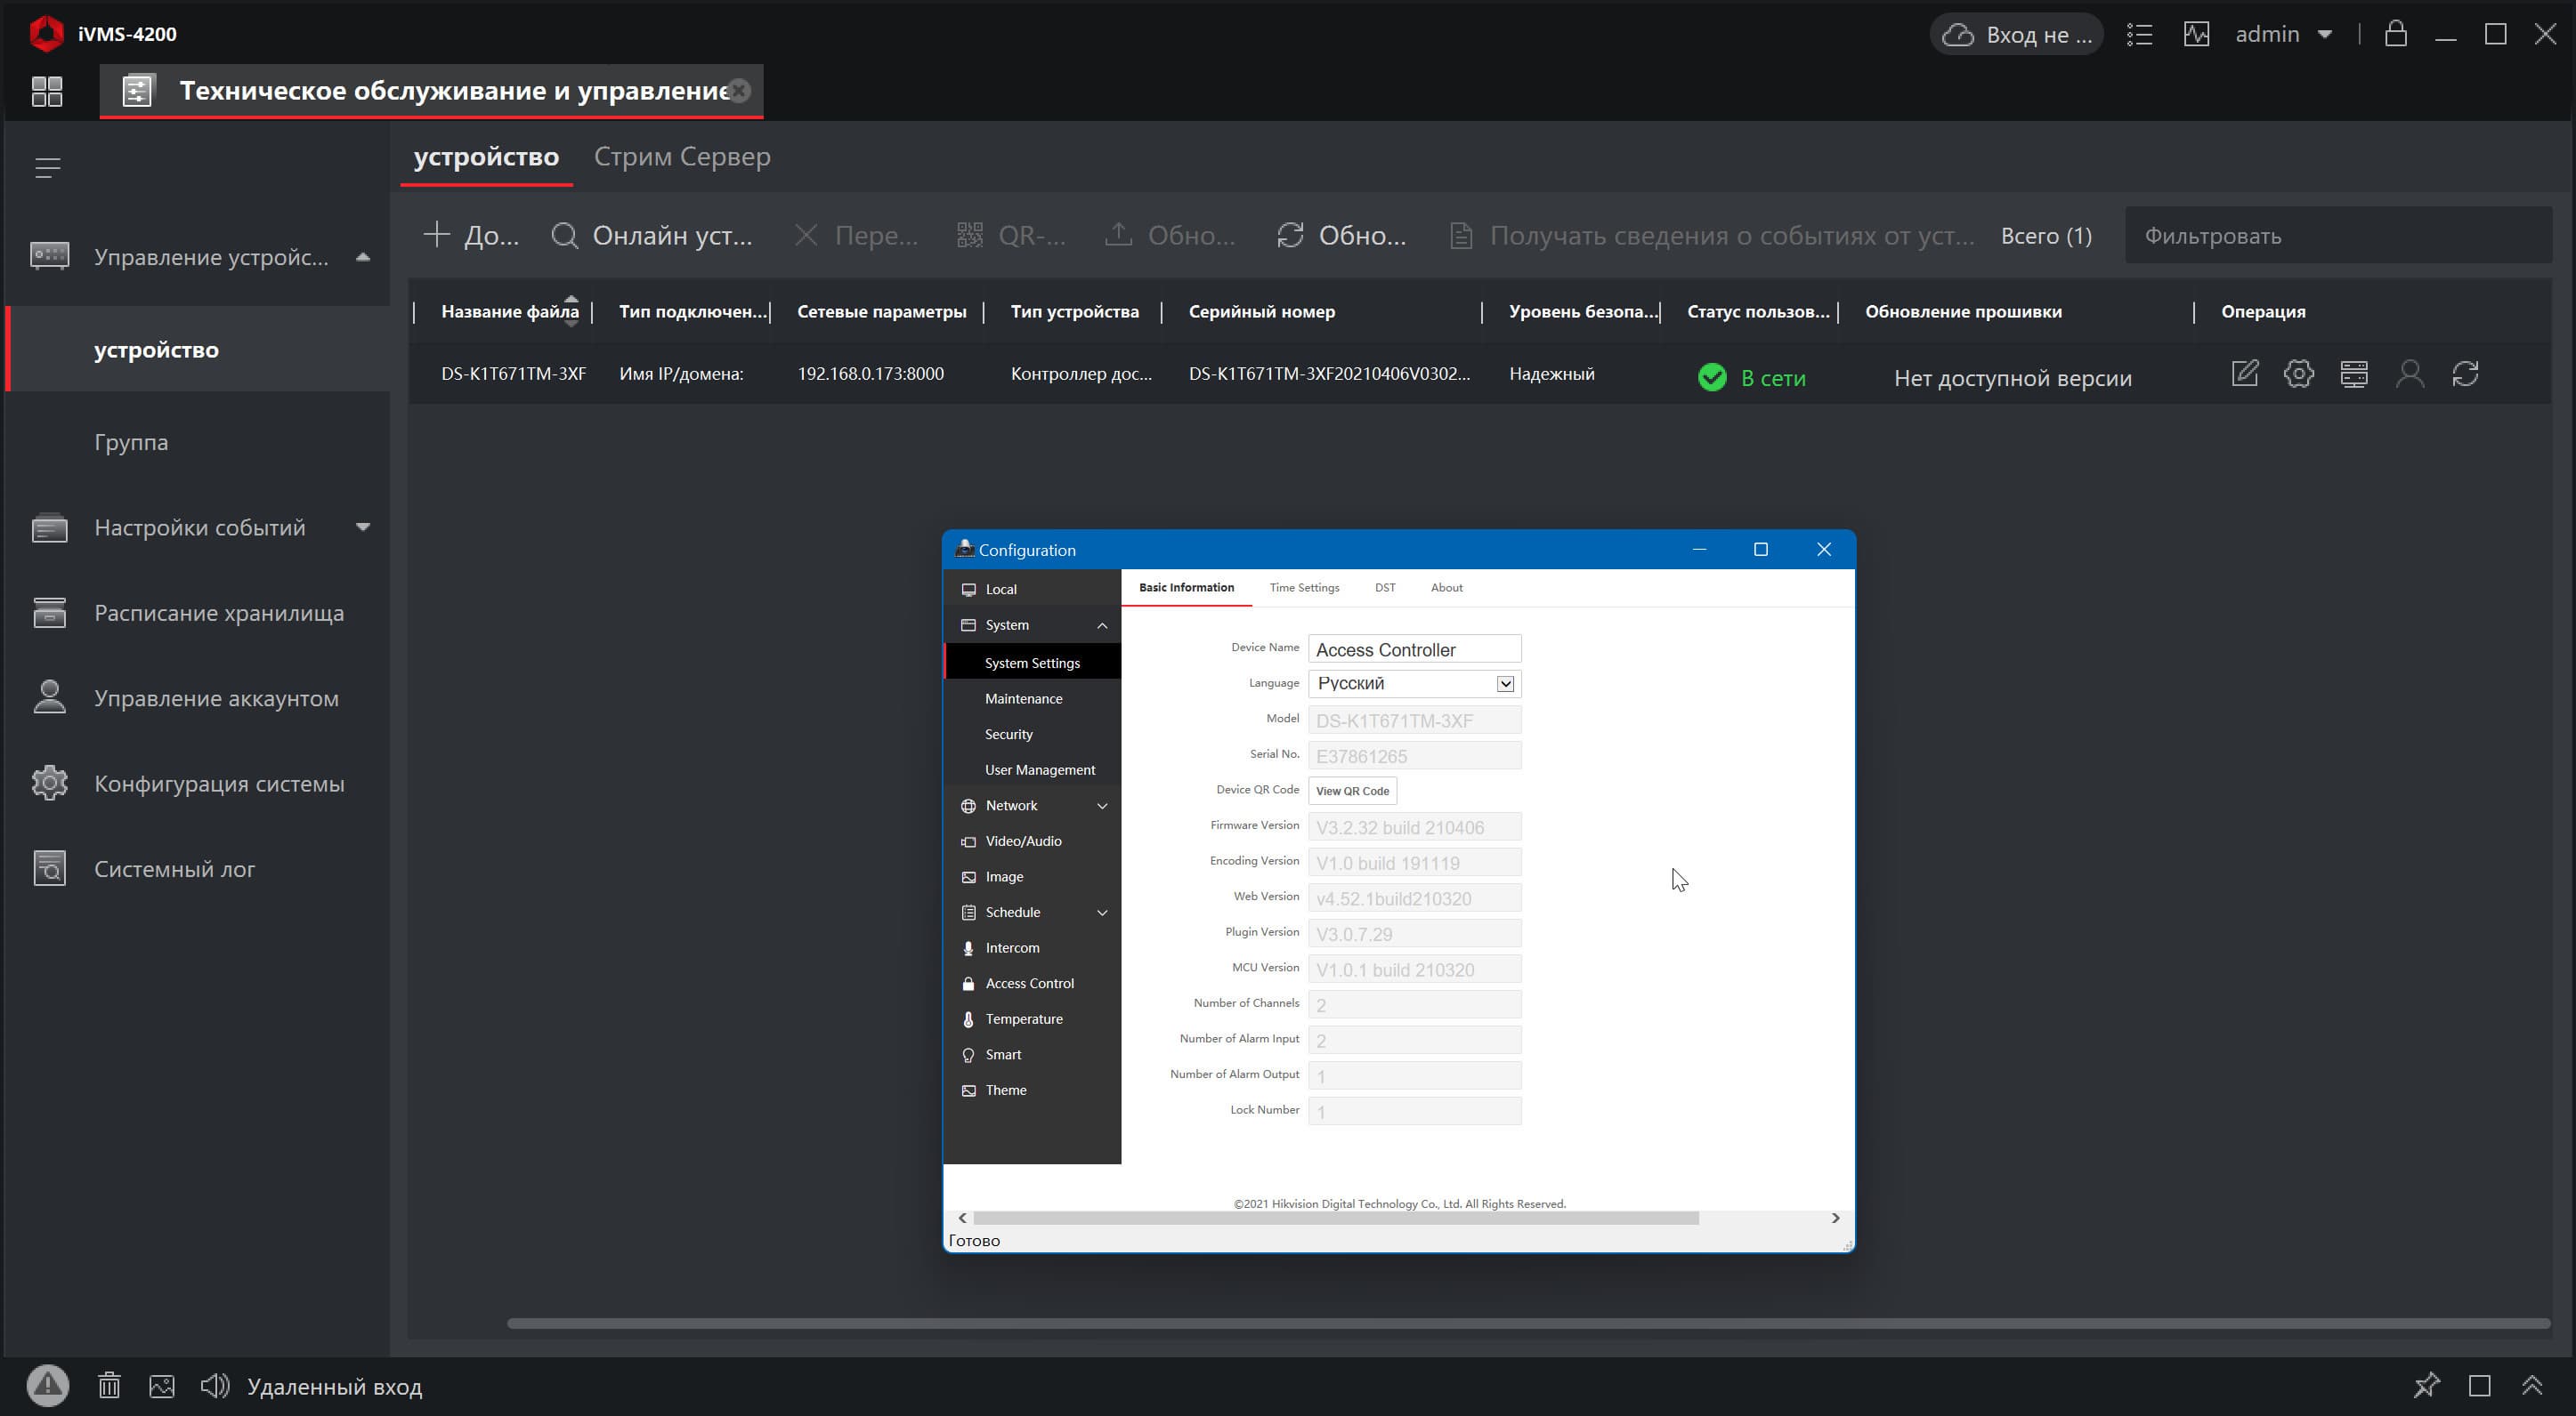Click the Device Name input field
Viewport: 2576px width, 1416px height.
[x=1414, y=649]
